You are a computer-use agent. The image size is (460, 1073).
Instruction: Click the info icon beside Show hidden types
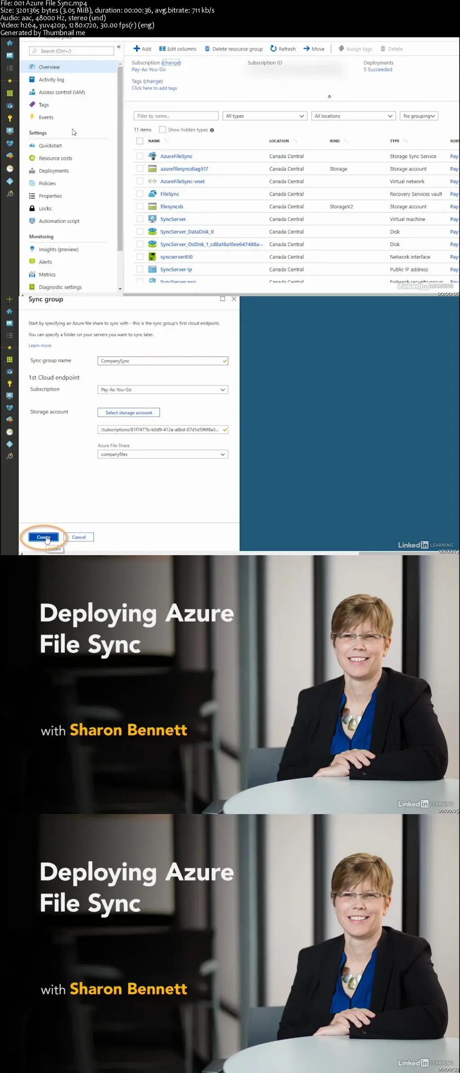click(x=212, y=130)
